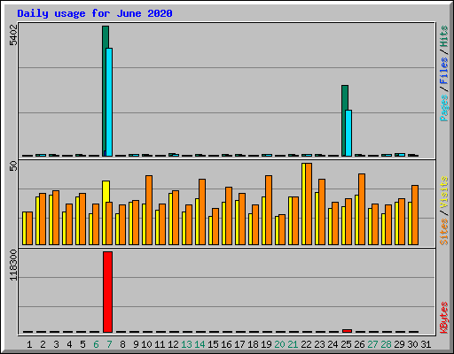454x354 pixels.
Task: Click day label '15' on the x-axis
Action: click(x=213, y=344)
